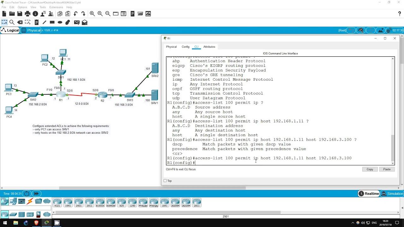Open Cisco Packet Tracer from the taskbar
This screenshot has height=227, width=404.
click(x=47, y=223)
